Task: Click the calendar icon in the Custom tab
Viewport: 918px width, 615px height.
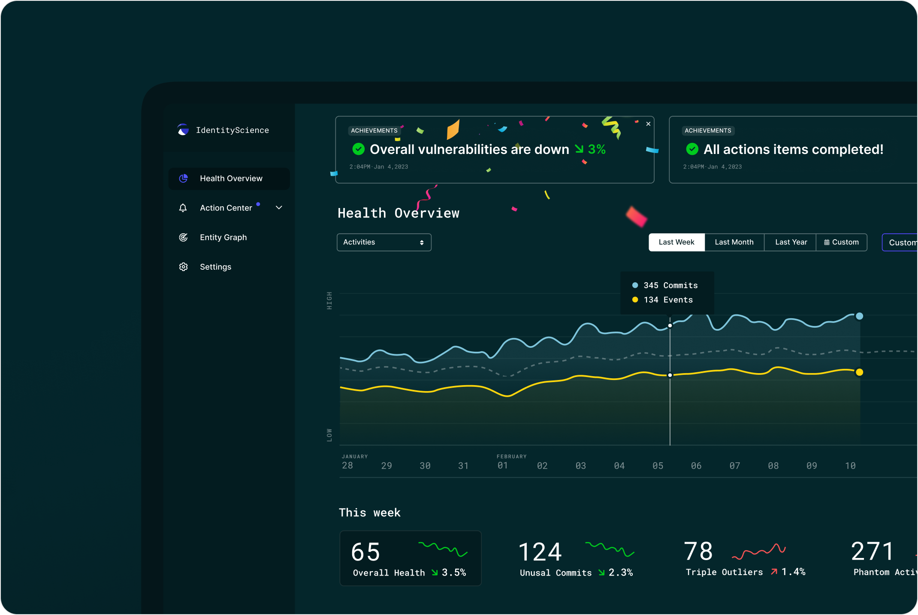Action: point(827,242)
